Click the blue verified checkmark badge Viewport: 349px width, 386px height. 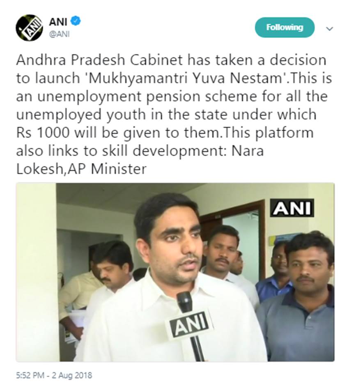point(76,21)
